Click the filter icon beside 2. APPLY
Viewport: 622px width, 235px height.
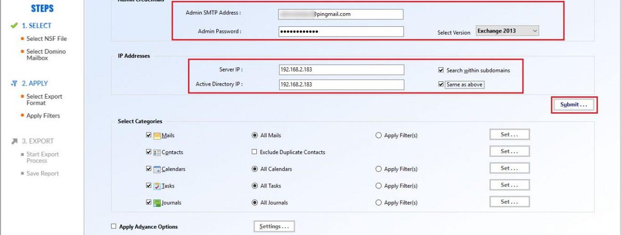pos(14,84)
